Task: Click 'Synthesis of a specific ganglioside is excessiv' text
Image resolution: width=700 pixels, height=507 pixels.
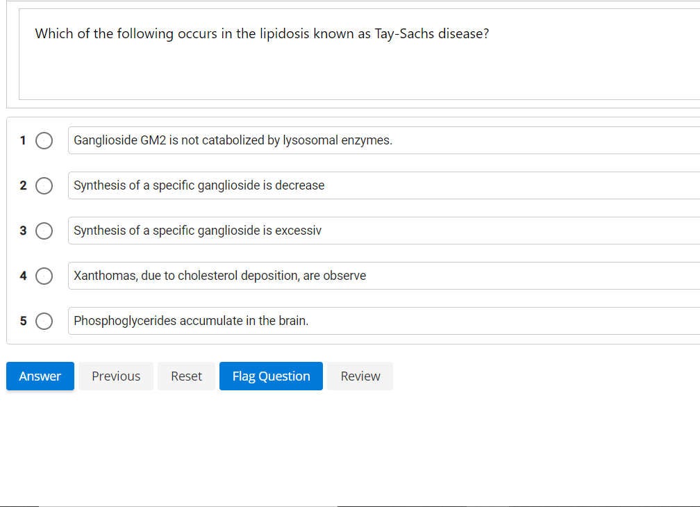Action: pyautogui.click(x=197, y=231)
